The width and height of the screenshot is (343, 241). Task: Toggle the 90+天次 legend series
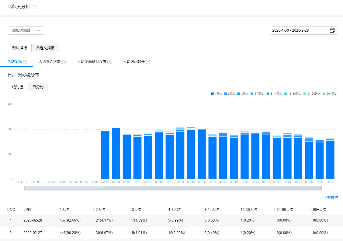(330, 94)
